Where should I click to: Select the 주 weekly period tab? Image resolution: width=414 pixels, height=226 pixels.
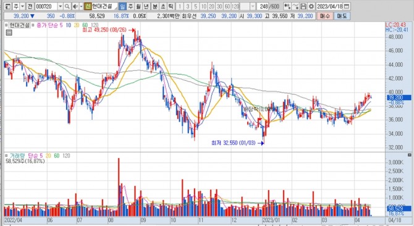click(x=130, y=6)
